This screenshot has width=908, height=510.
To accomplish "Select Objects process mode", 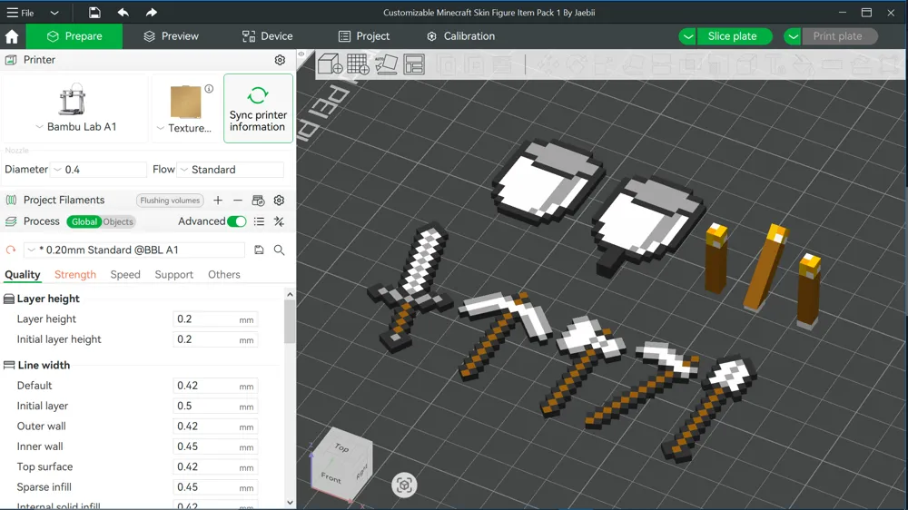I will point(118,221).
